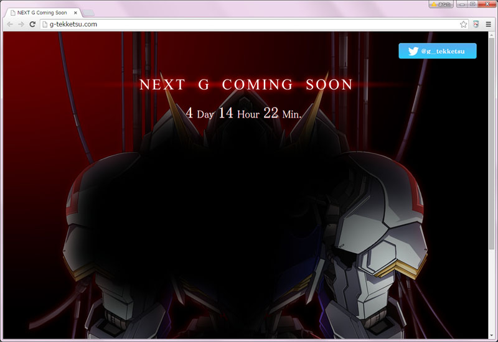
Task: Maximize the browser window
Action: (x=473, y=4)
